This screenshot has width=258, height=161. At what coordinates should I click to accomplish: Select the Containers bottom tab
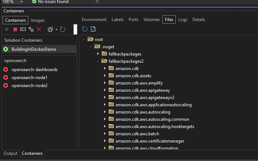[32, 153]
